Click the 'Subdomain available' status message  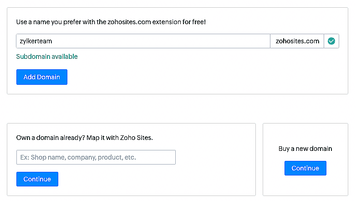click(x=47, y=57)
